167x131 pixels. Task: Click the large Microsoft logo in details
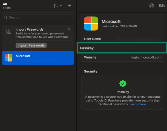point(91,23)
